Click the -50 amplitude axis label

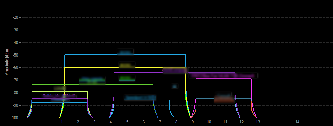coord(16,55)
